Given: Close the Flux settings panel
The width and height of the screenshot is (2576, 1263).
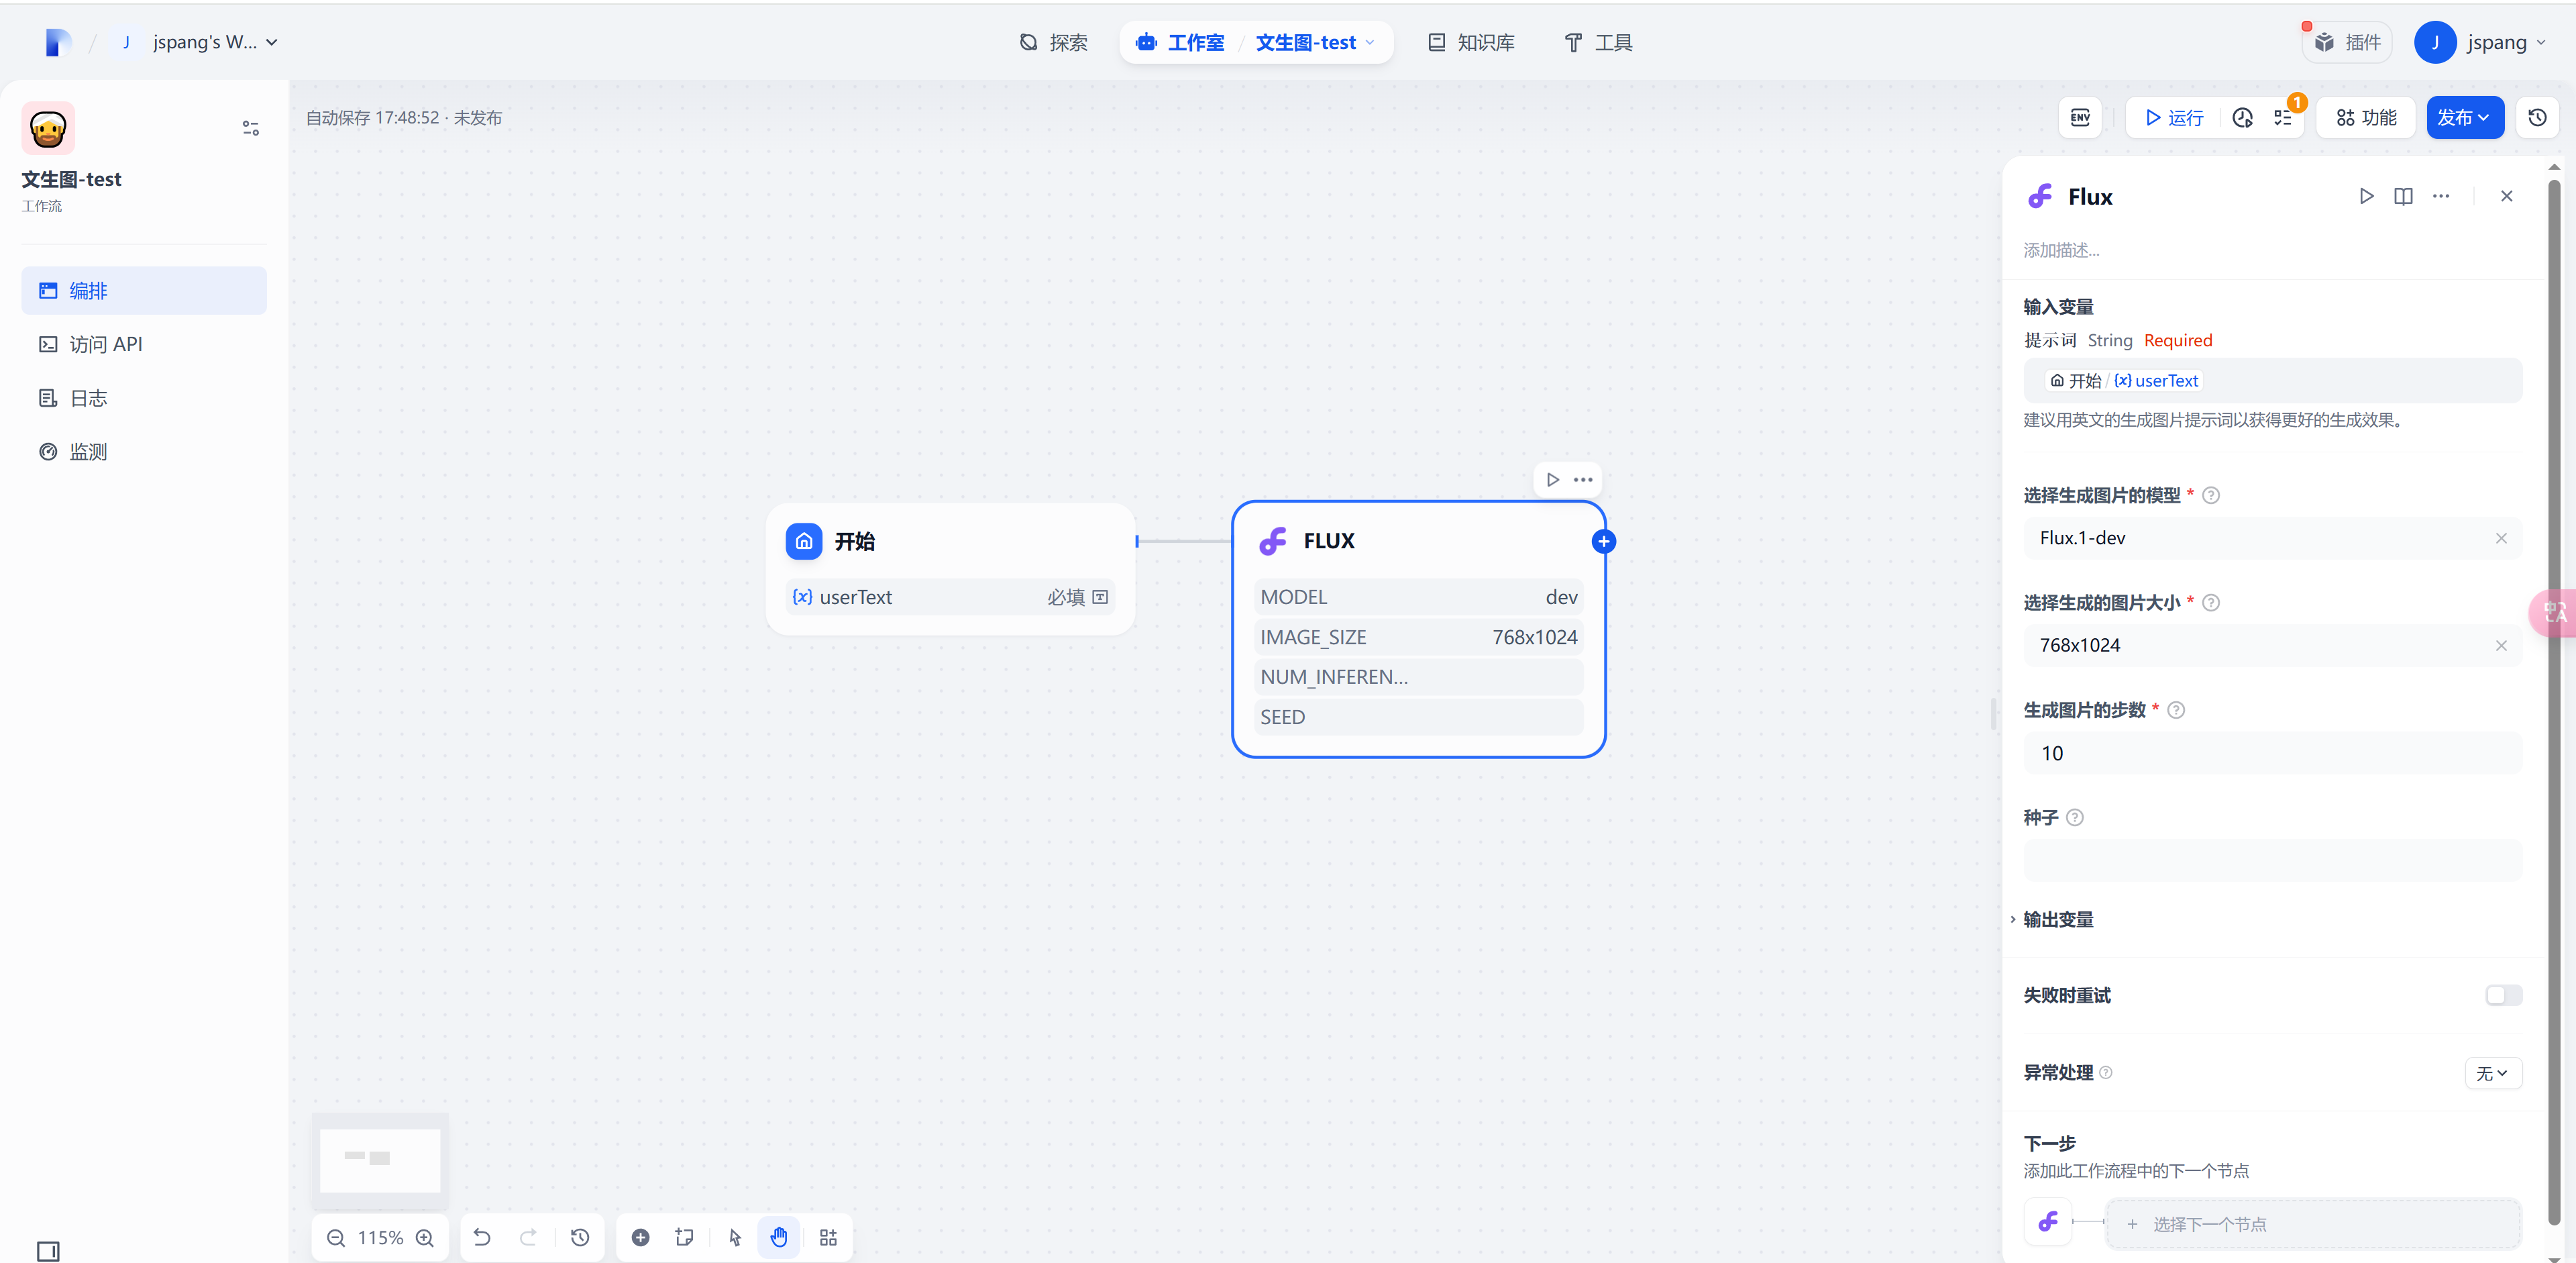Looking at the screenshot, I should 2506,196.
